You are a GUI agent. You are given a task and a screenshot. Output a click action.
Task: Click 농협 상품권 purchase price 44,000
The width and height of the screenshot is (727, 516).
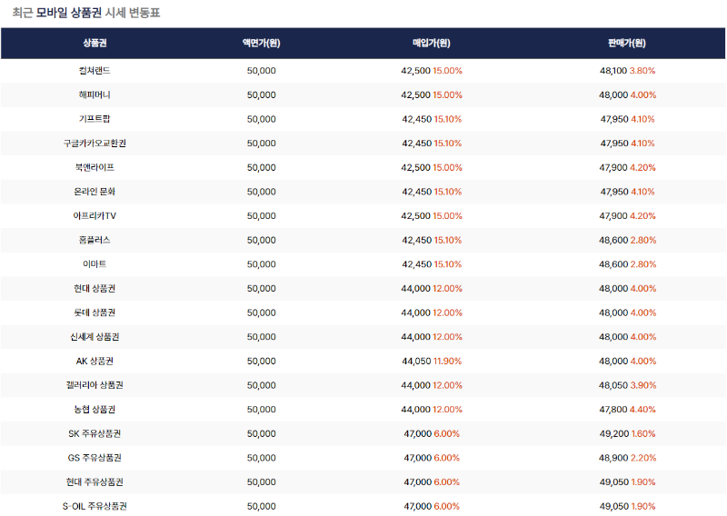(x=416, y=410)
